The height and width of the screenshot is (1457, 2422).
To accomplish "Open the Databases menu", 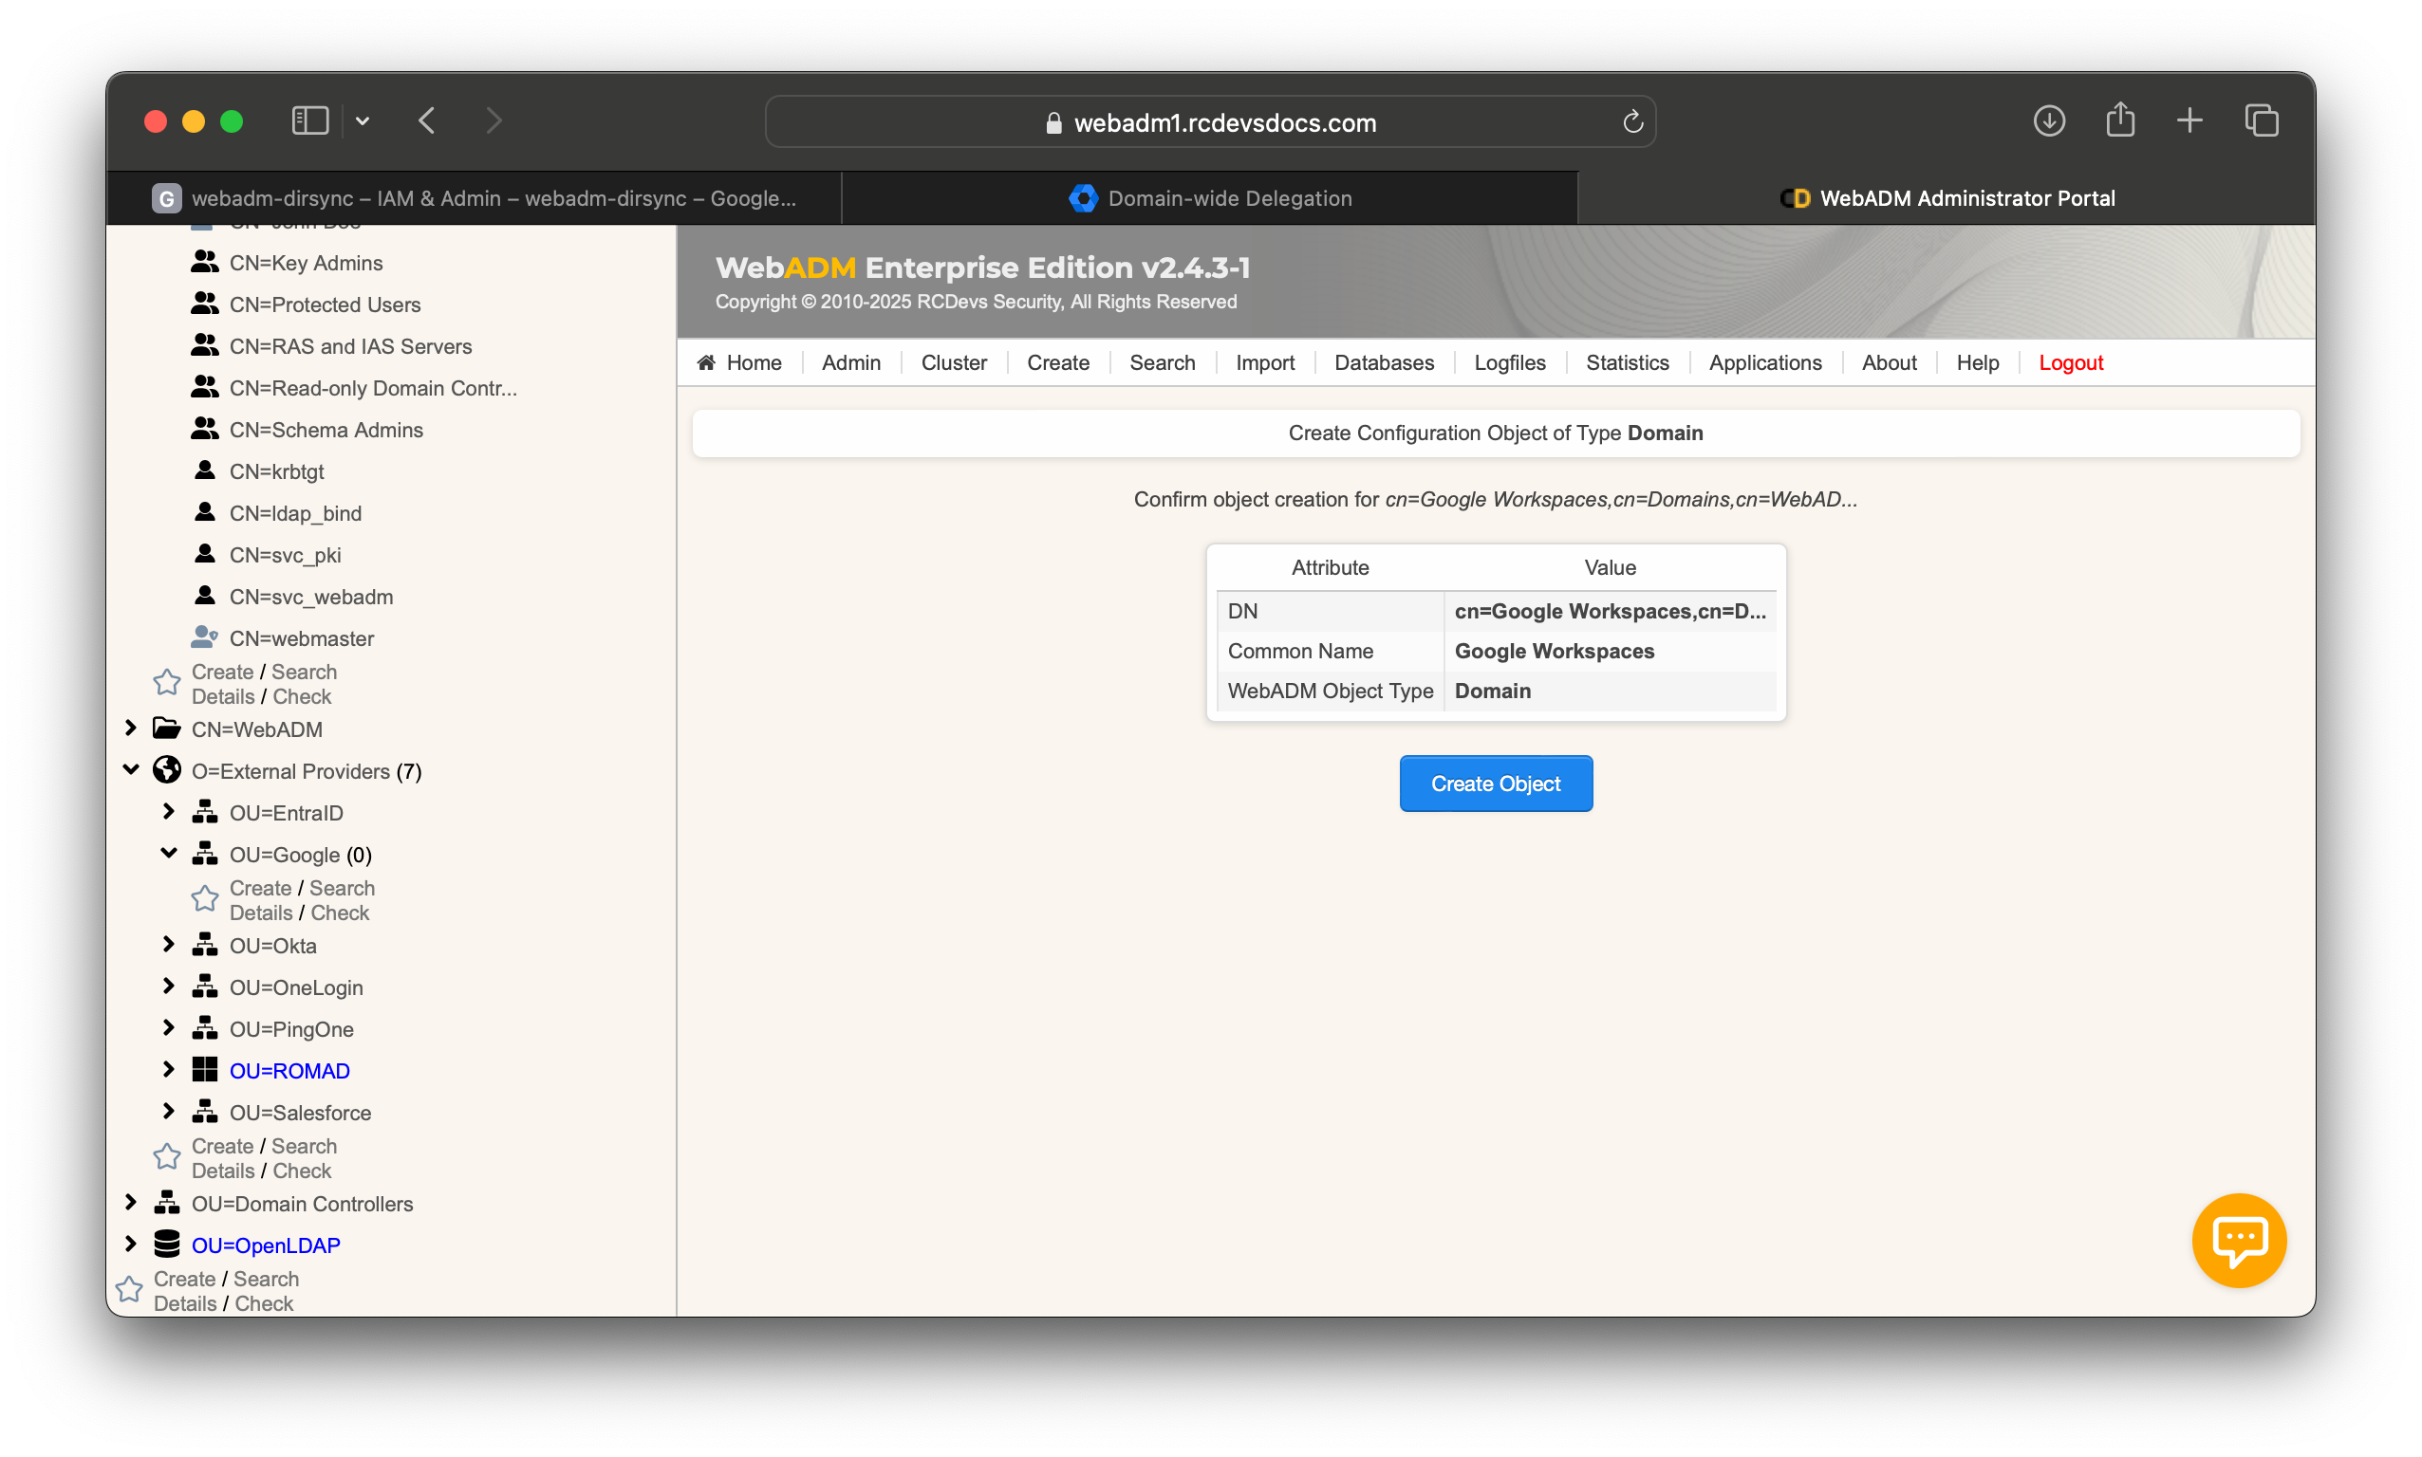I will pos(1383,362).
